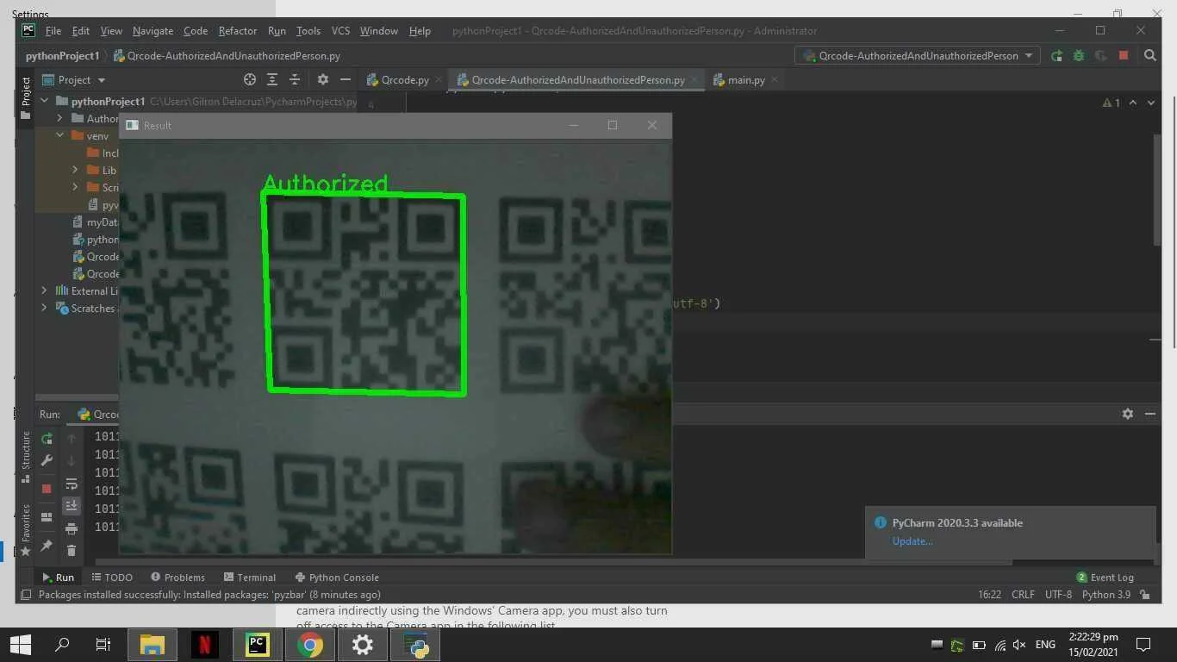1177x662 pixels.
Task: Collapse the pythonProject1 root node
Action: 45,101
